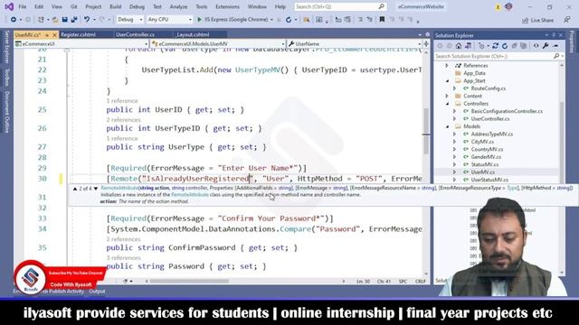Click the Collapse All icon in Solution Explorer
The height and width of the screenshot is (325, 579).
pos(515,46)
